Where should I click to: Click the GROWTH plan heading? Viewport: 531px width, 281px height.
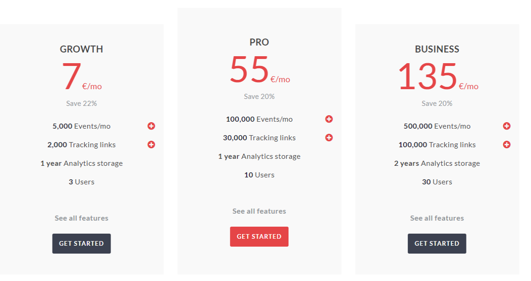tap(81, 49)
